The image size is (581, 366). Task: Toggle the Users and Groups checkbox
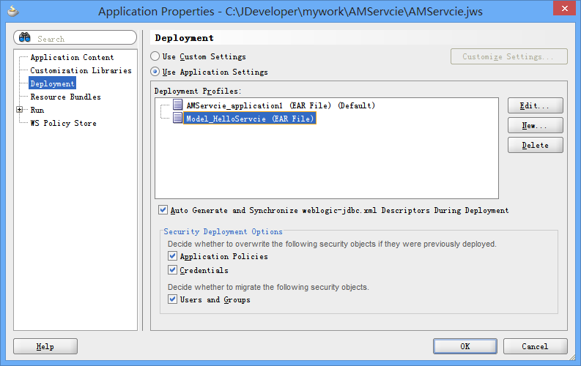click(x=172, y=299)
